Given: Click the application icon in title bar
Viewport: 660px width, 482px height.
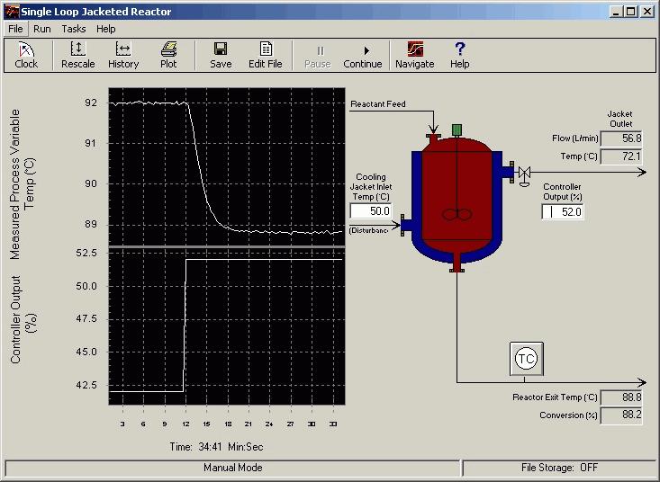Looking at the screenshot, I should tap(12, 12).
